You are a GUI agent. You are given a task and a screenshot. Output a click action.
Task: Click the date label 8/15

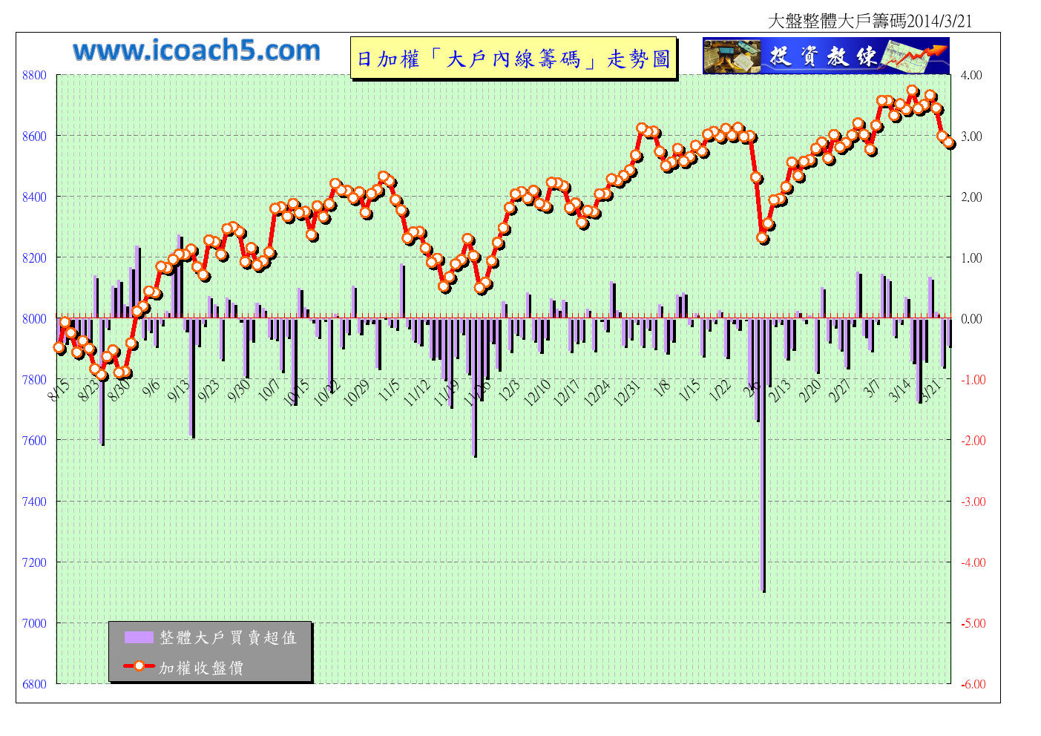[x=59, y=390]
